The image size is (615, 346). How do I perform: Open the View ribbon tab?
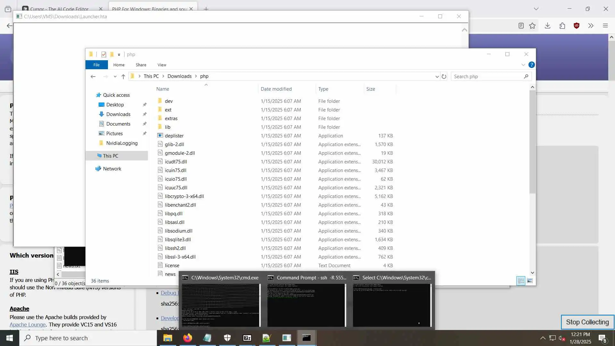coord(162,65)
